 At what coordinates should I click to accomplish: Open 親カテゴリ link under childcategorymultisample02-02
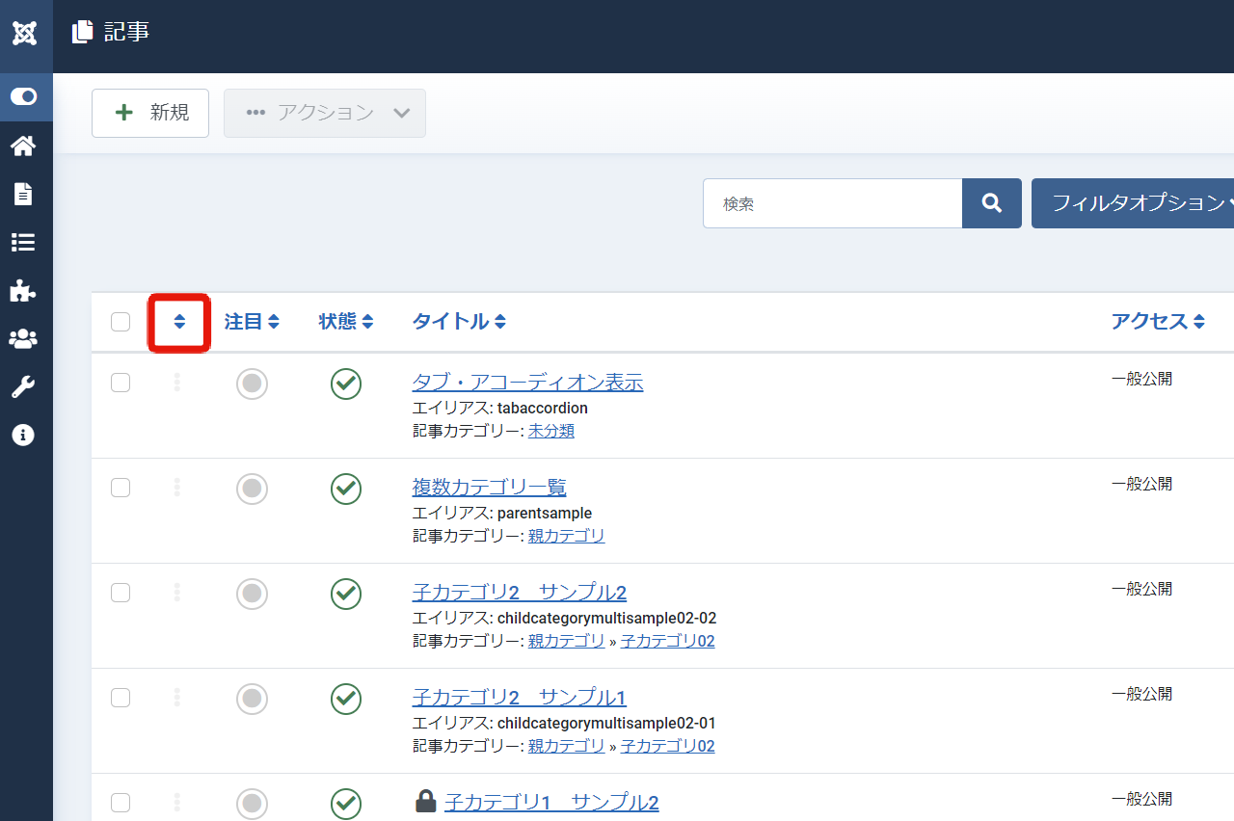tap(567, 641)
